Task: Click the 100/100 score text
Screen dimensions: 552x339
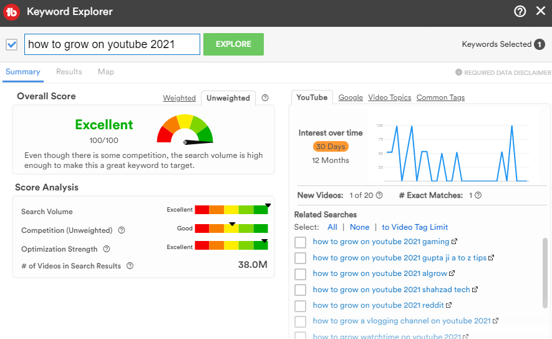Action: pos(104,140)
